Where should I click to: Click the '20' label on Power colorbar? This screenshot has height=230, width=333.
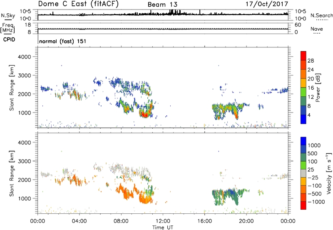click(311, 79)
